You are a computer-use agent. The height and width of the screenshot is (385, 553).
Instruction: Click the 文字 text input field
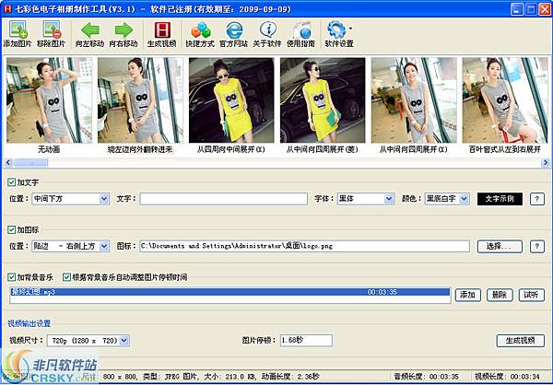224,199
